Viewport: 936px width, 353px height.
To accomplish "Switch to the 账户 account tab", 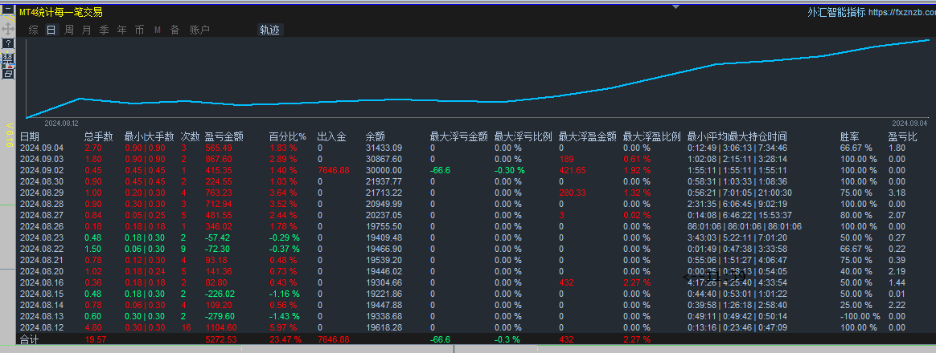I will (x=199, y=30).
